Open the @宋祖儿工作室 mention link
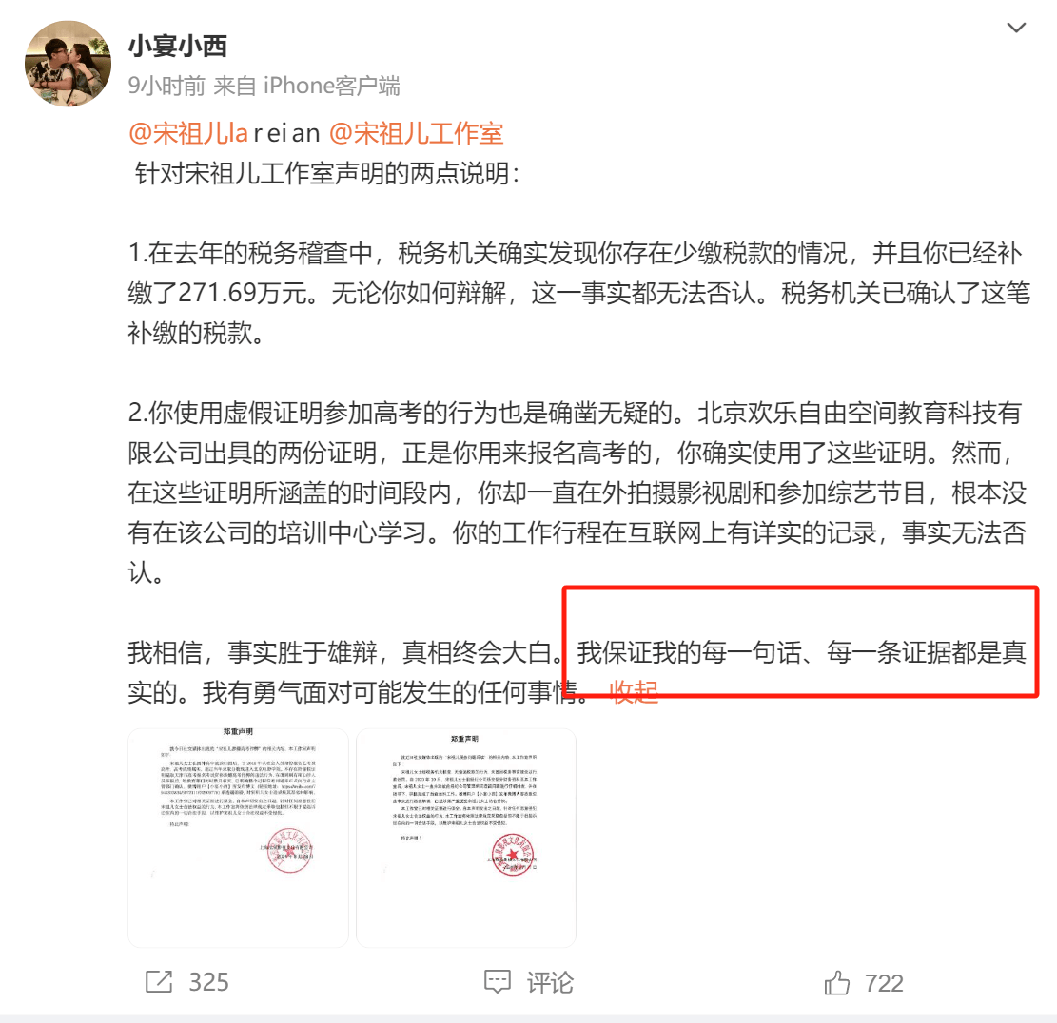This screenshot has width=1057, height=1023. [x=416, y=133]
